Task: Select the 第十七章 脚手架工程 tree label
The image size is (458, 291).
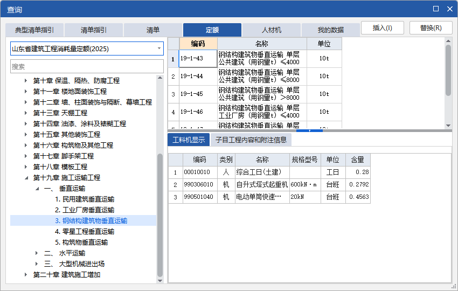Action: tap(64, 156)
